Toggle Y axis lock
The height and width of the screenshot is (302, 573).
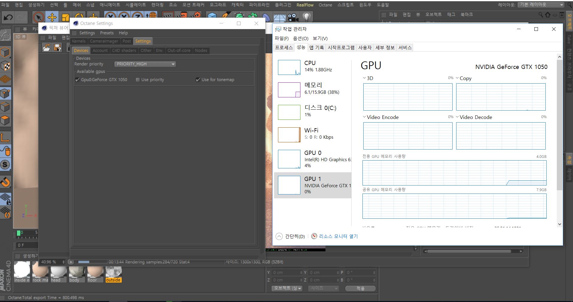pos(124,16)
